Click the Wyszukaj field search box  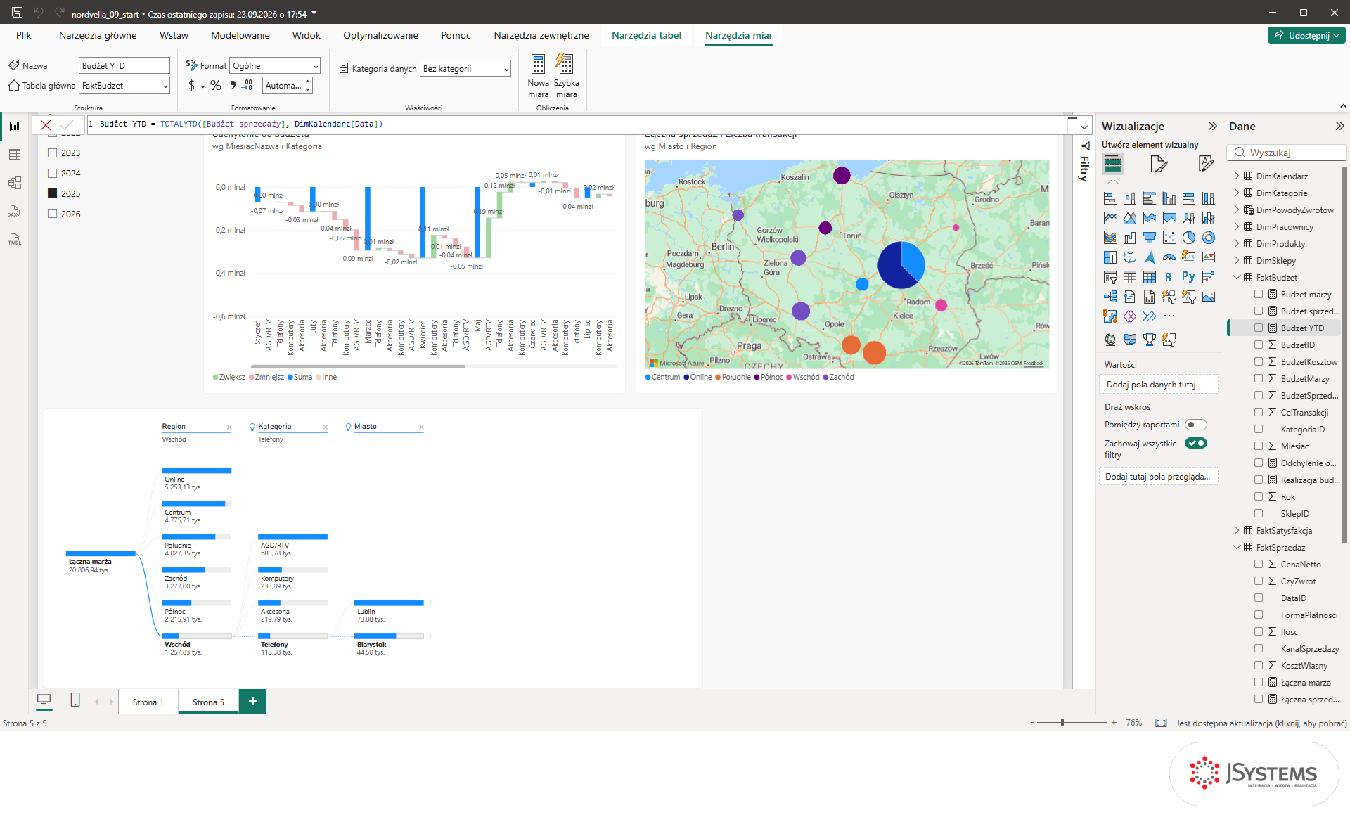click(x=1287, y=153)
